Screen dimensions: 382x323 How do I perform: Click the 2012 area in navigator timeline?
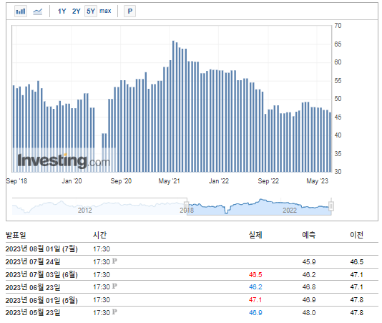coord(85,210)
